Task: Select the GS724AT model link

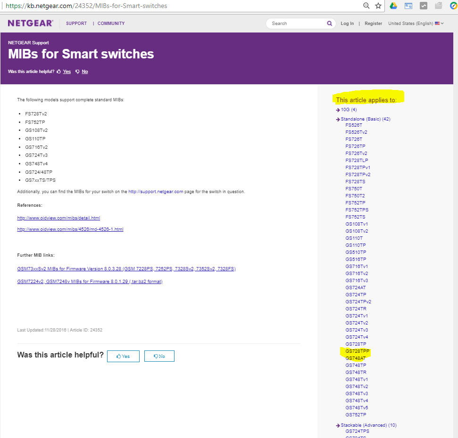Action: pyautogui.click(x=356, y=288)
